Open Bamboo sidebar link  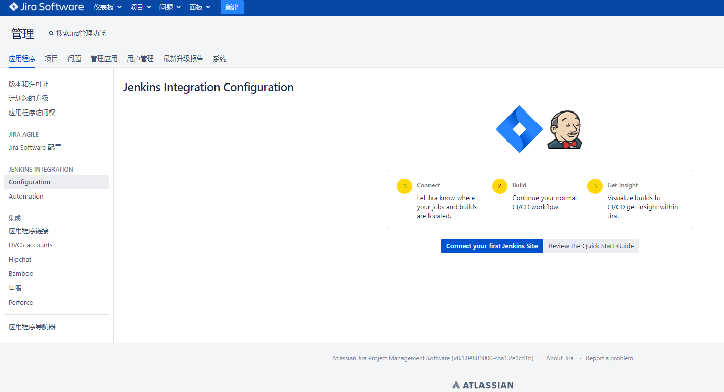click(21, 273)
